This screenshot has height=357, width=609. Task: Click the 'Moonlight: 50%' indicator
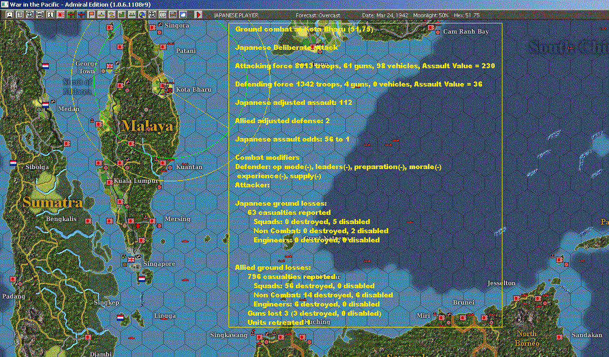(430, 15)
